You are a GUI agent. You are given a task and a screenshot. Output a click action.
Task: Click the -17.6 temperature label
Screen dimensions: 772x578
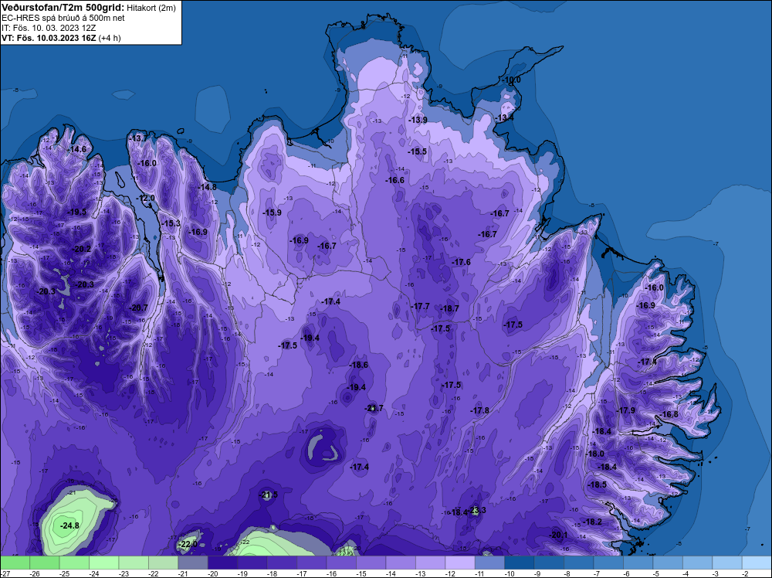(462, 262)
